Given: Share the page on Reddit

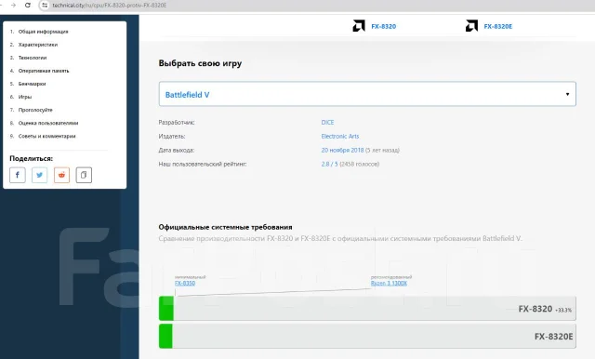Looking at the screenshot, I should click(61, 175).
